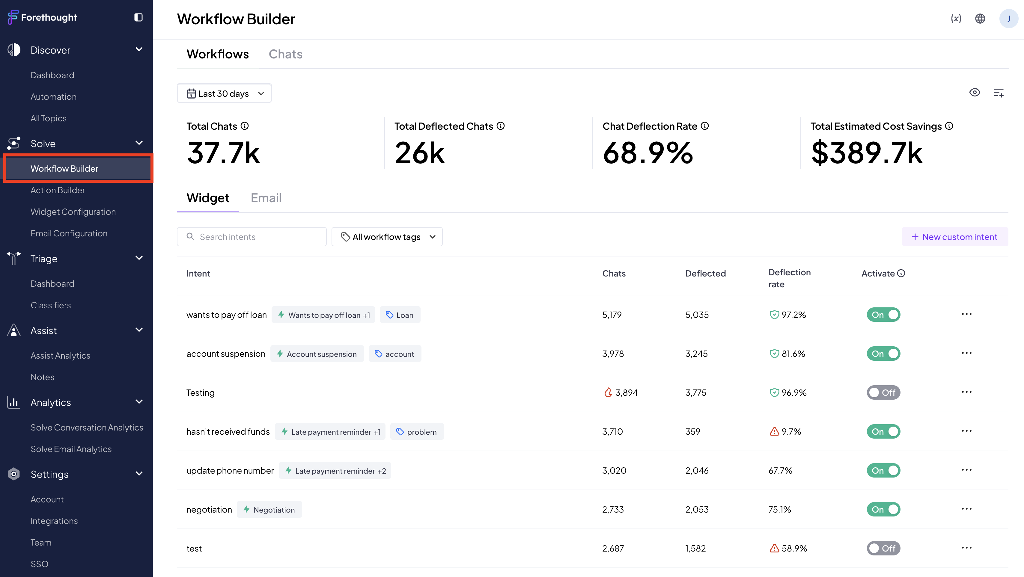Open Triage Classifiers page
1024x577 pixels.
pos(50,305)
